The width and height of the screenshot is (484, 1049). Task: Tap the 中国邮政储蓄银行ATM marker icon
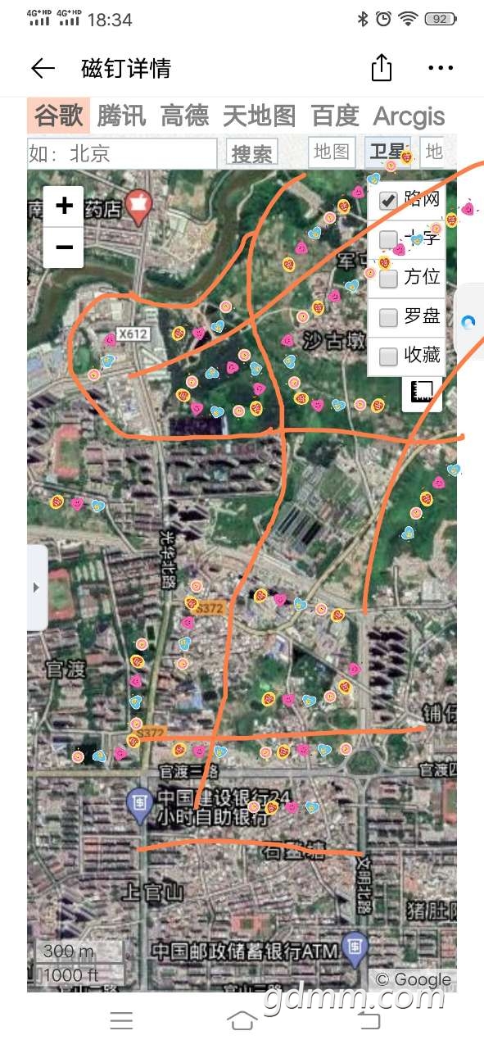tap(355, 948)
